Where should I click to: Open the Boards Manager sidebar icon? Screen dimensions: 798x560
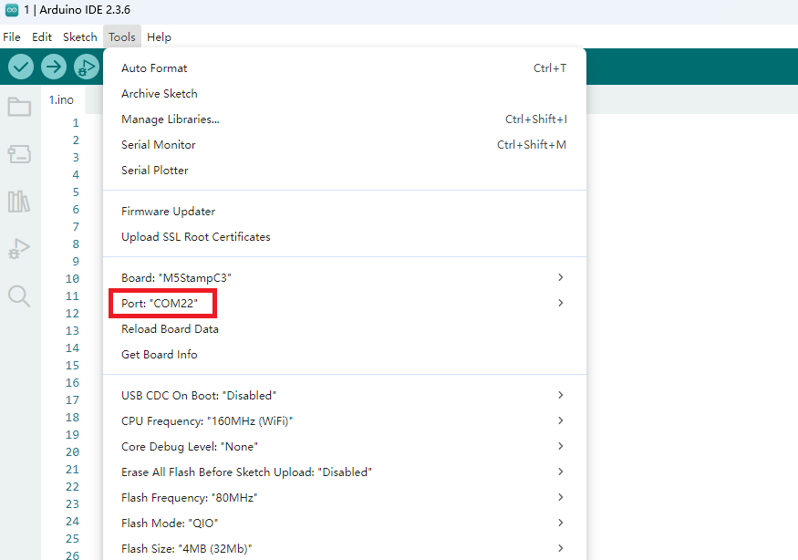pyautogui.click(x=19, y=154)
